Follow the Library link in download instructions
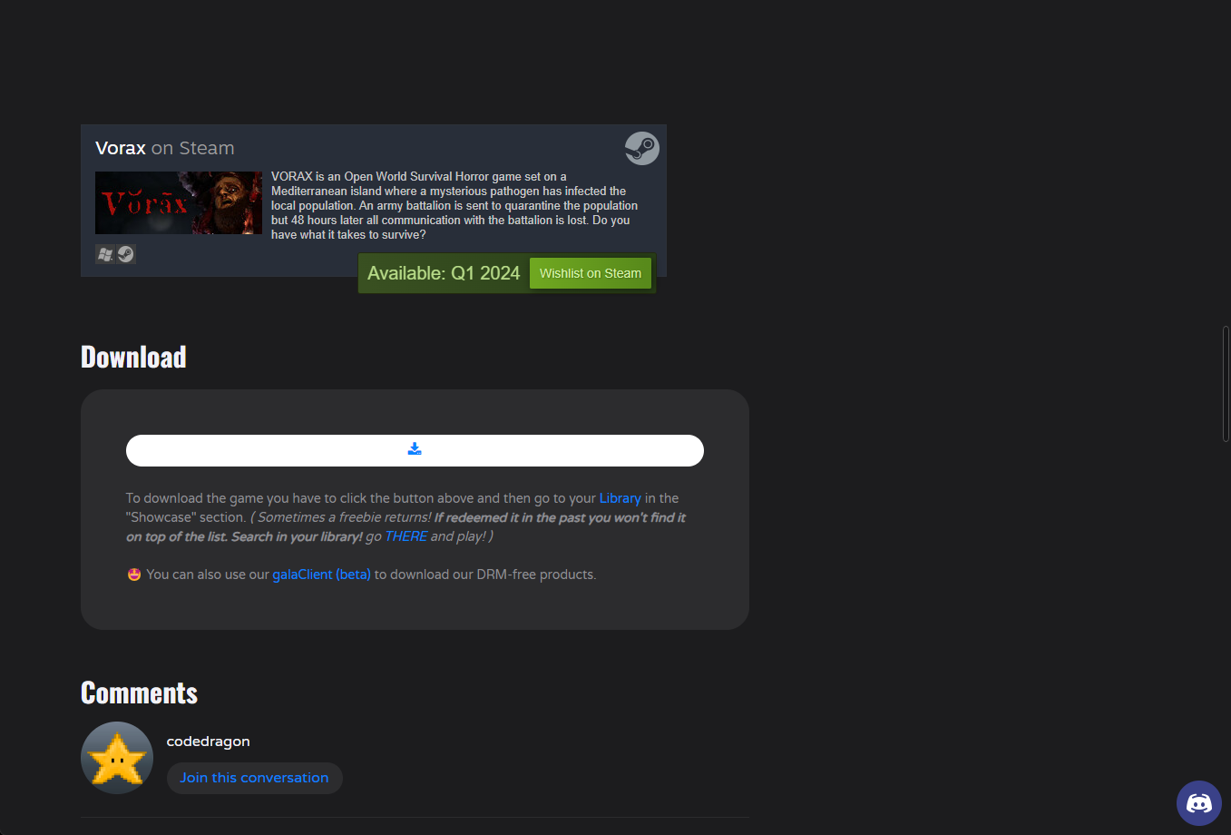This screenshot has height=835, width=1231. point(620,498)
